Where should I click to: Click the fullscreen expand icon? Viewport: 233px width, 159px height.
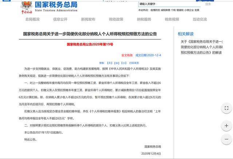click(x=226, y=108)
